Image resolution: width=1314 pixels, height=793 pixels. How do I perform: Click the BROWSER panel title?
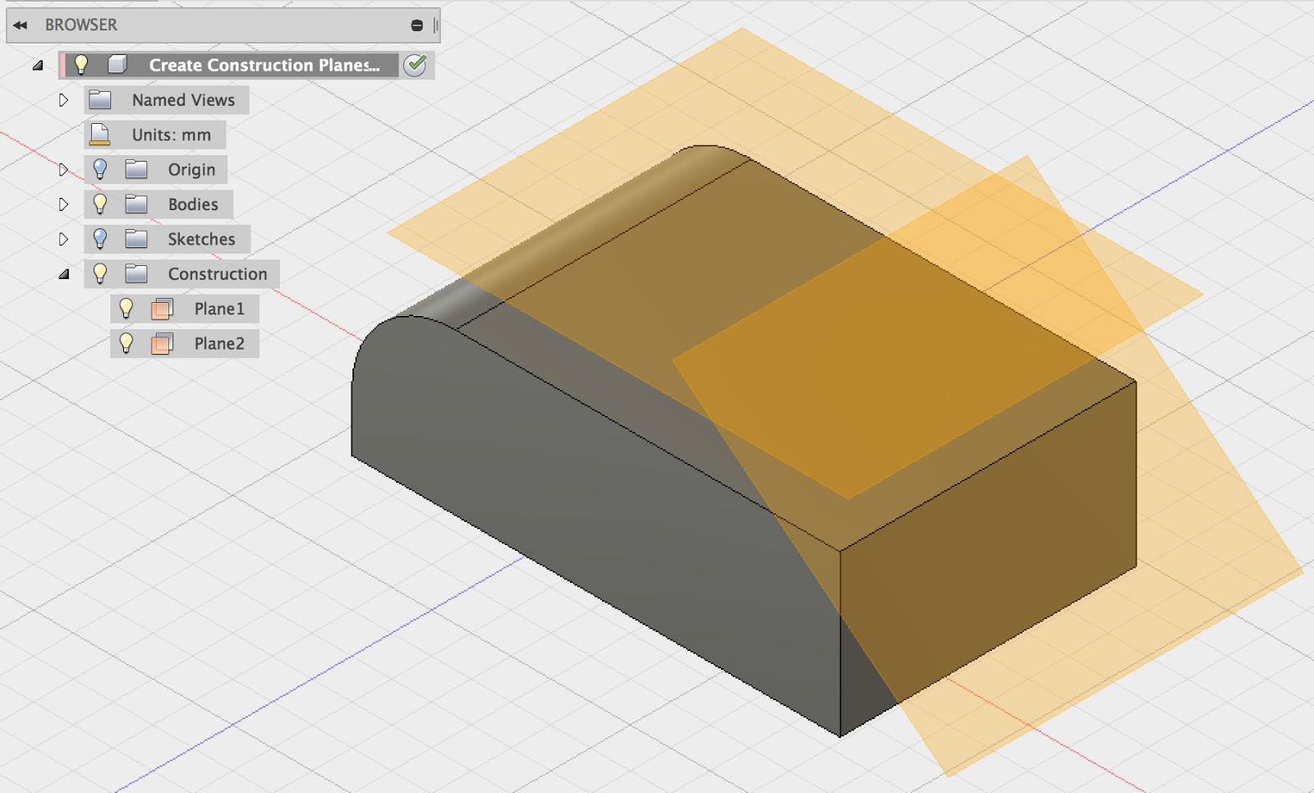81,25
